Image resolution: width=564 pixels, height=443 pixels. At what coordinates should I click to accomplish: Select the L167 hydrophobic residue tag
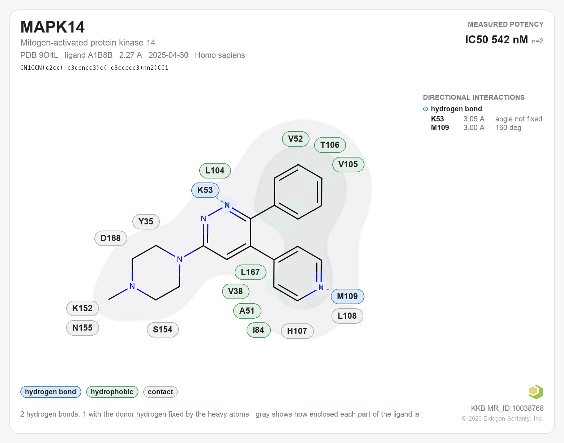pos(251,272)
